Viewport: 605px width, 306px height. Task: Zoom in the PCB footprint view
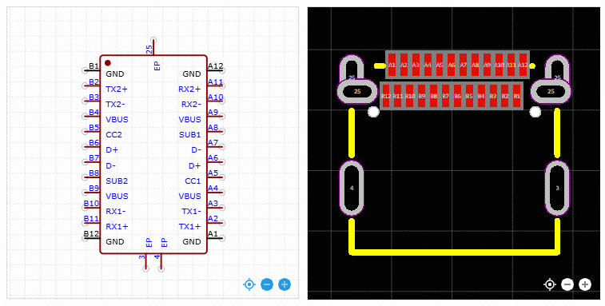point(585,284)
